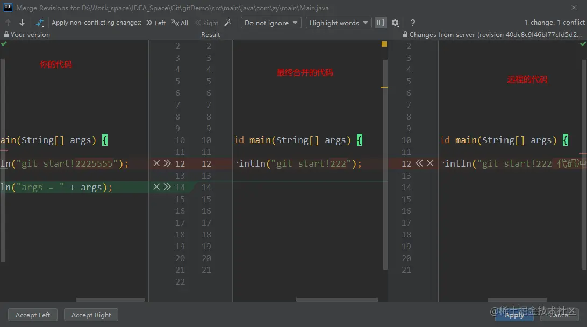Ignore left change on line 12
The image size is (587, 327).
156,163
